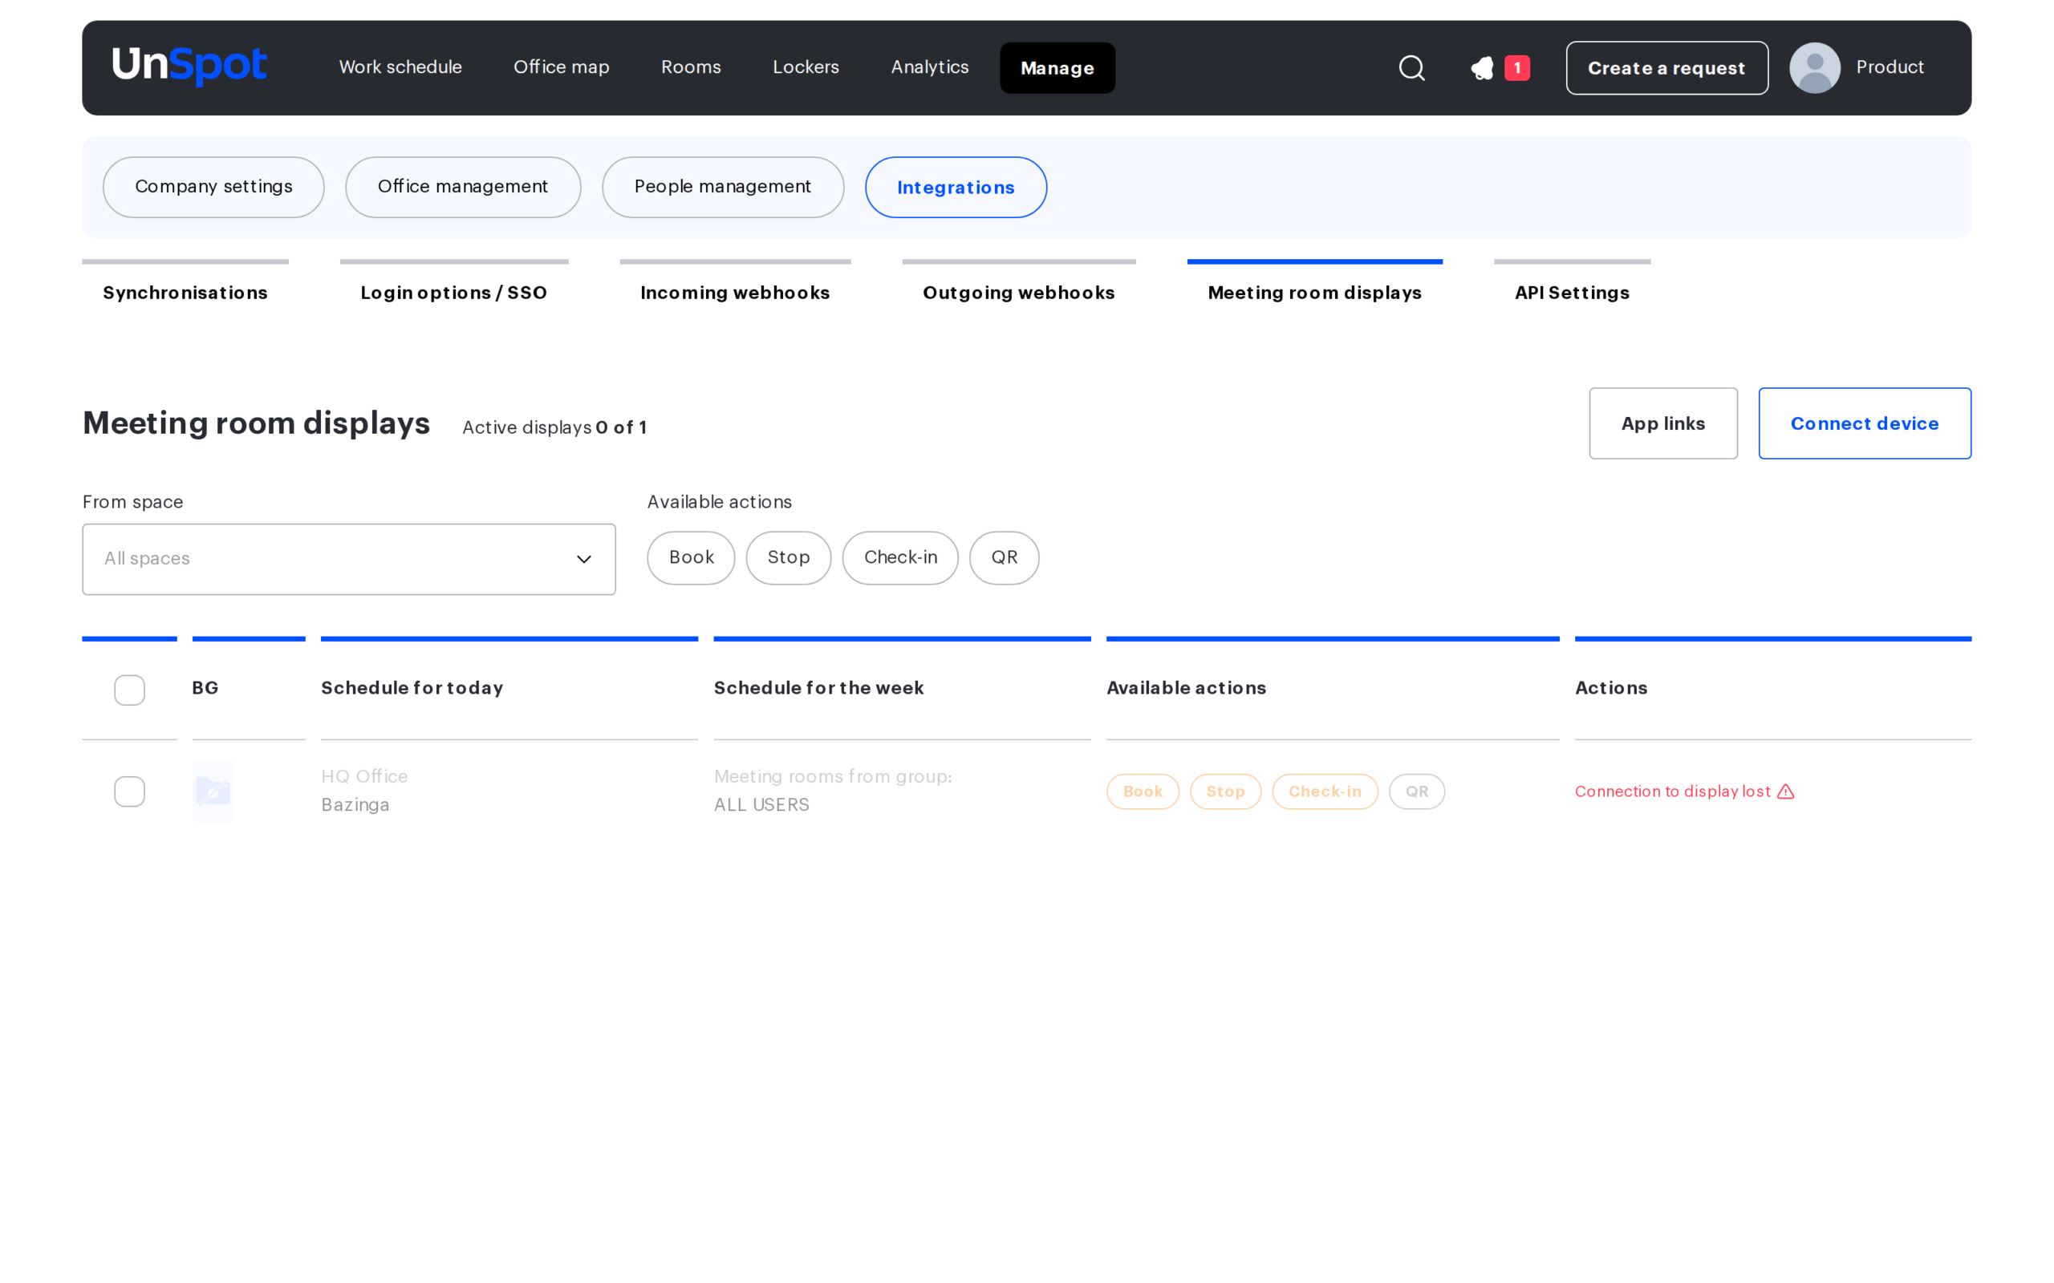The image size is (2054, 1283).
Task: Select the Manage navigation item
Action: (x=1057, y=68)
